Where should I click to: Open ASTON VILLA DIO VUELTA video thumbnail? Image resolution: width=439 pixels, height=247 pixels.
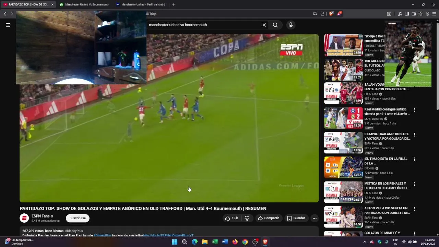343,217
